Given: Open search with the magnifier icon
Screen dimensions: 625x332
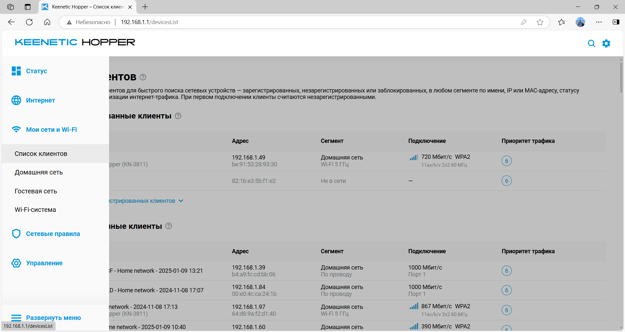Looking at the screenshot, I should pos(591,44).
